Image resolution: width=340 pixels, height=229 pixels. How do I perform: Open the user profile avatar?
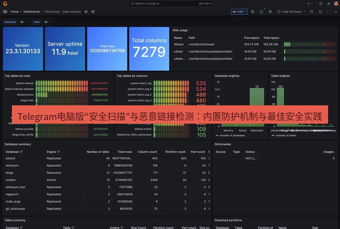point(336,4)
